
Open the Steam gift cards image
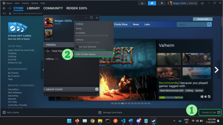click(18, 27)
